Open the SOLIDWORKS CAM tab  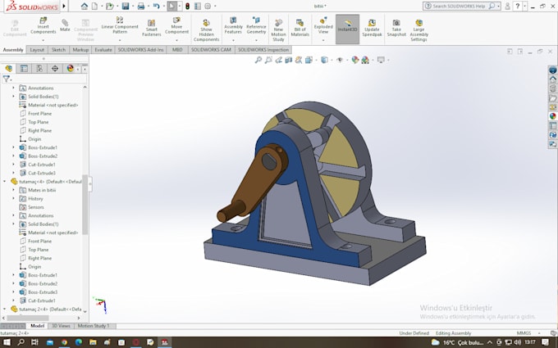coord(212,50)
